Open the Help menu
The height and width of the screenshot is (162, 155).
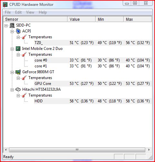point(43,12)
